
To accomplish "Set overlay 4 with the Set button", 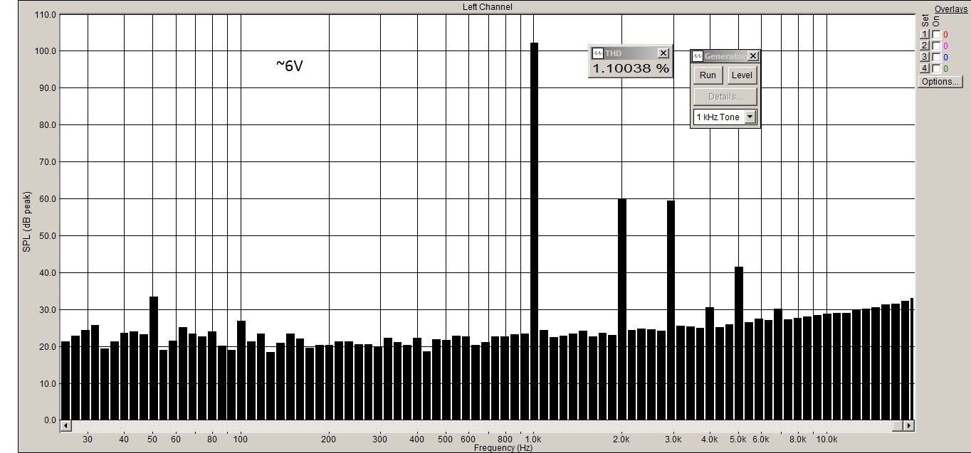I will (925, 68).
